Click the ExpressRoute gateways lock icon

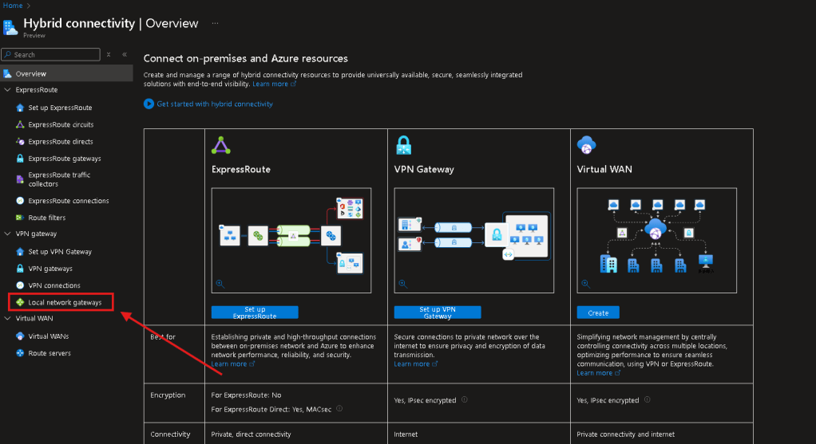20,159
